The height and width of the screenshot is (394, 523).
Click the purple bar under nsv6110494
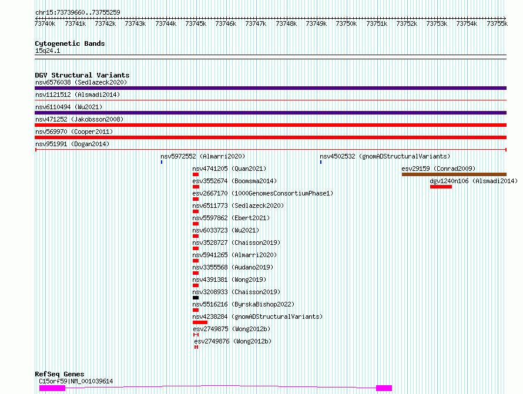click(x=270, y=113)
